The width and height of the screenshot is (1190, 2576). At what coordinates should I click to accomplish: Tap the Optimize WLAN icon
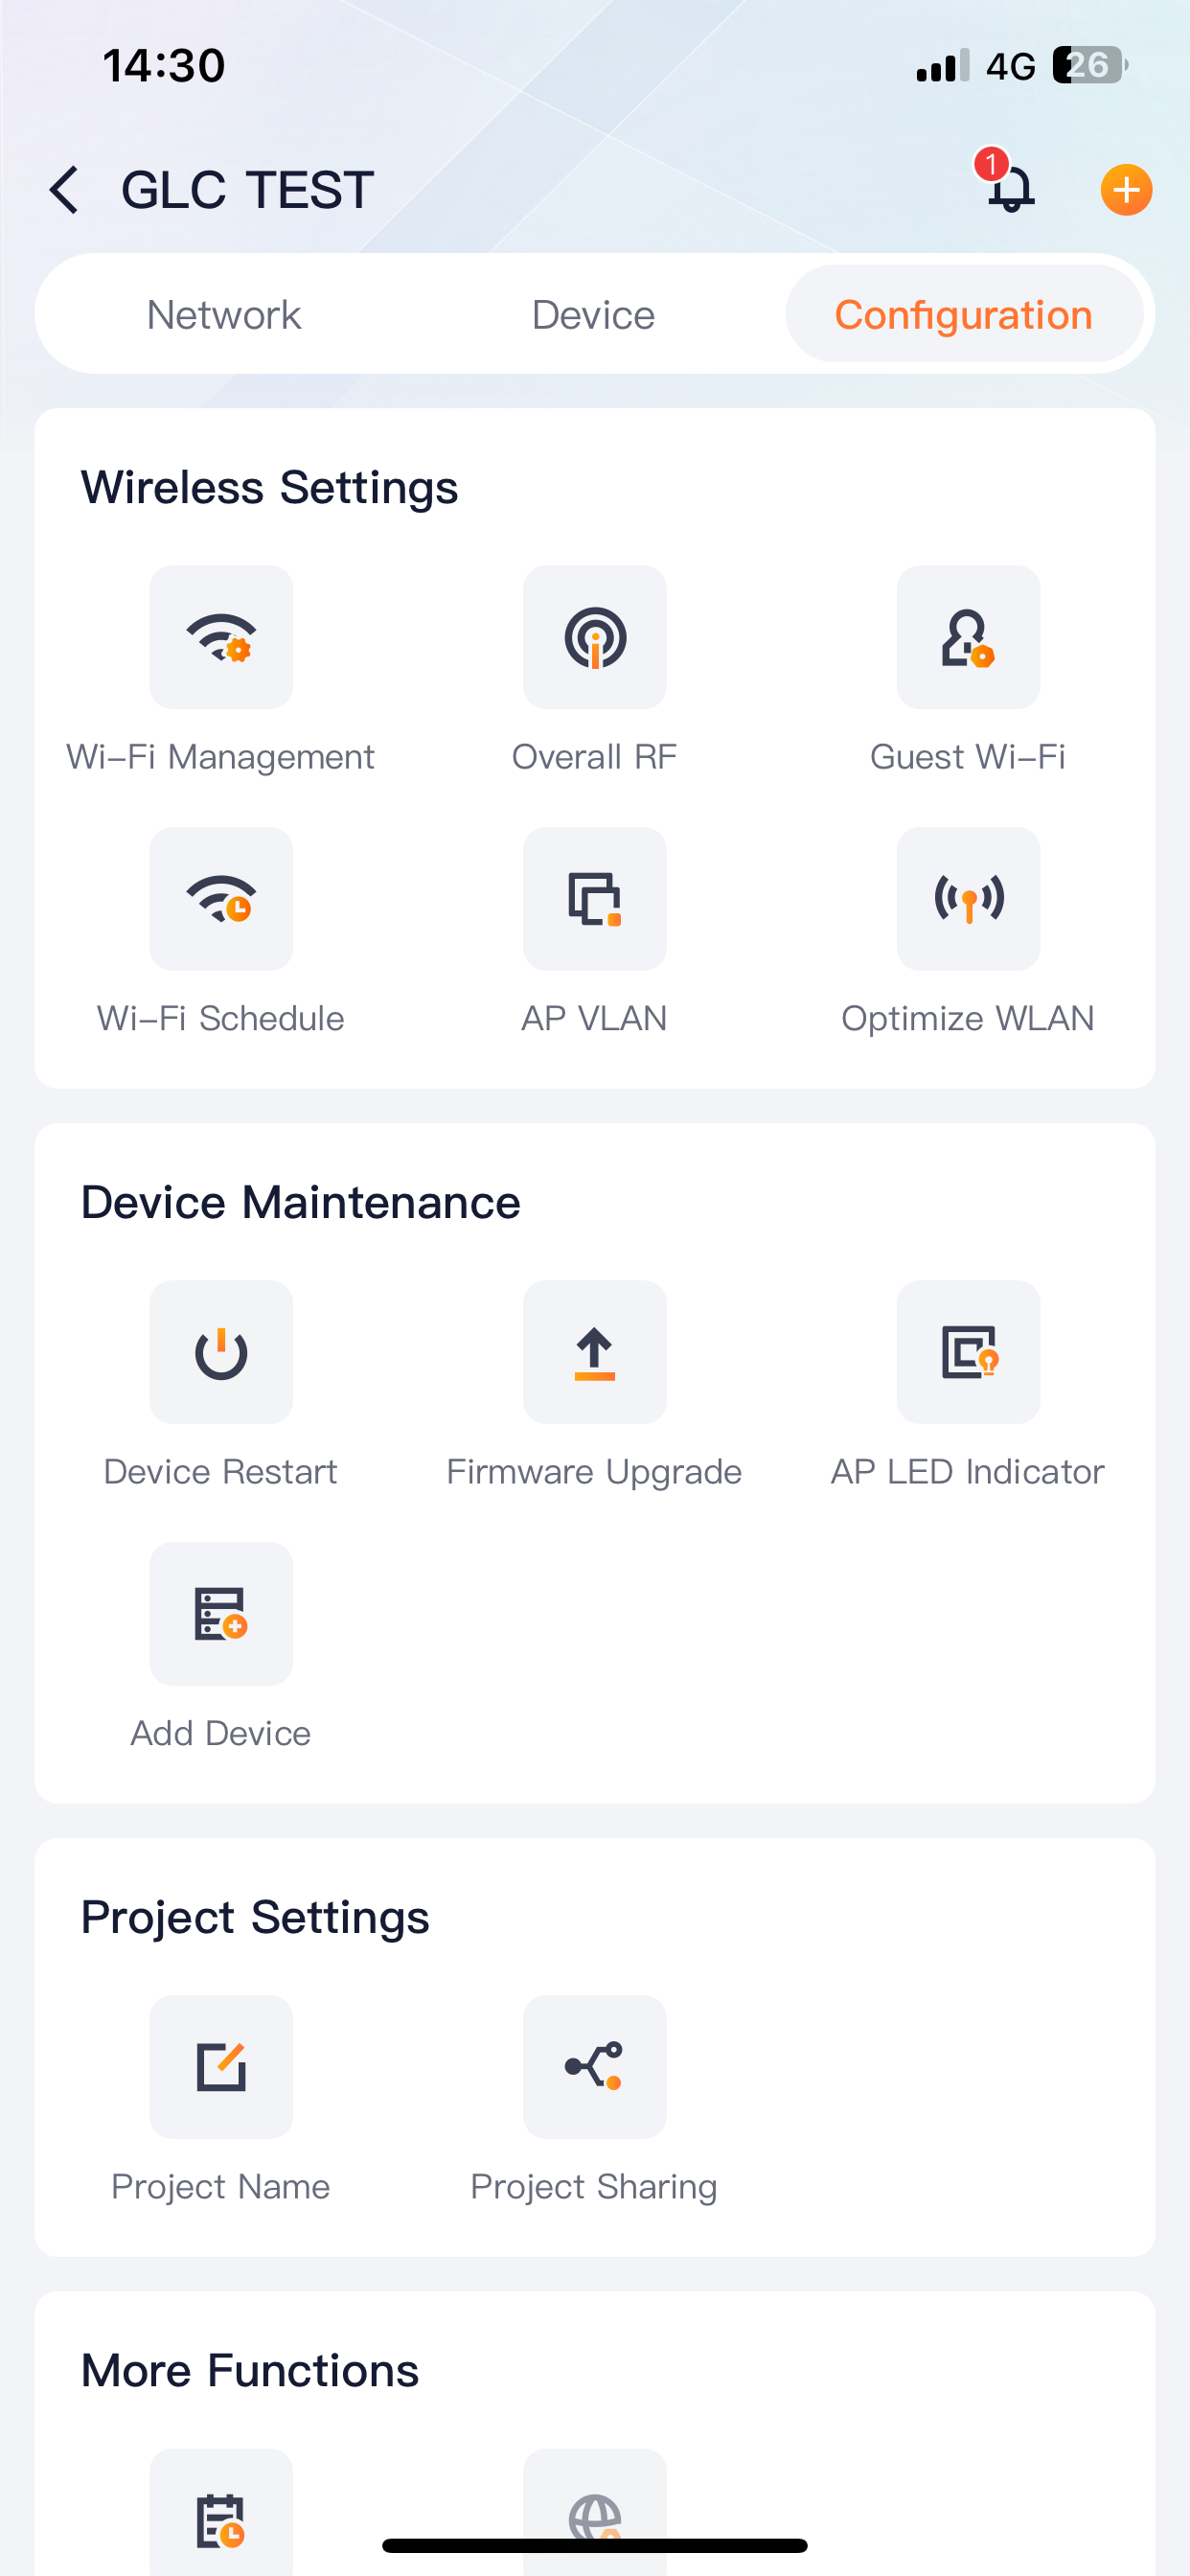pyautogui.click(x=968, y=898)
